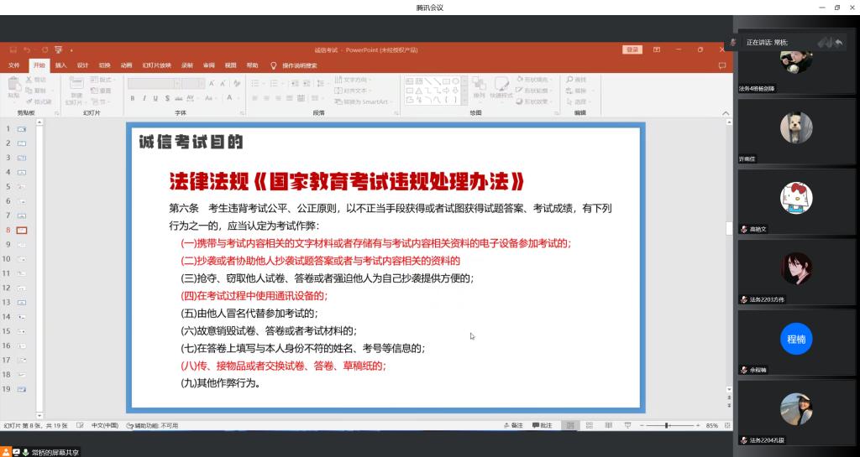860x457 pixels.
Task: Toggle Underline formatting
Action: (155, 99)
